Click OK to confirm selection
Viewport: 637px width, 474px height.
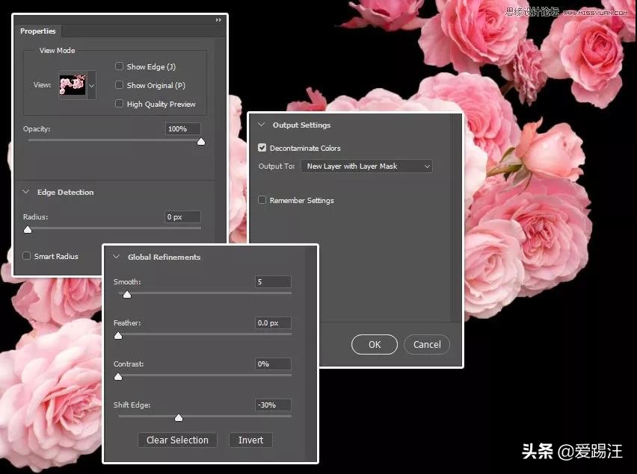tap(374, 344)
